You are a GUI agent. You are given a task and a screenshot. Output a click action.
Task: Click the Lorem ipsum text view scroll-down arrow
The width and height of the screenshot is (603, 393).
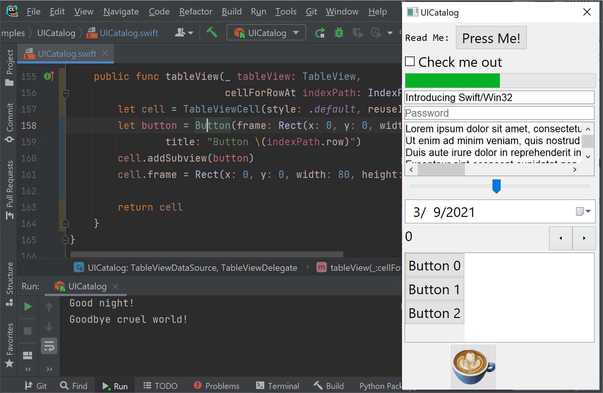tap(588, 157)
